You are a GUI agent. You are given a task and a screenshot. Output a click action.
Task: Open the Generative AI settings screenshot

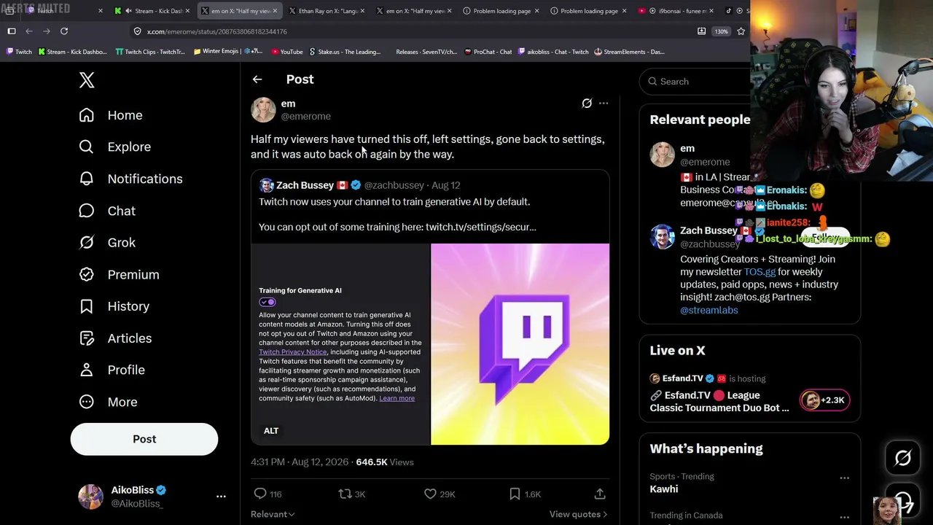pos(340,344)
